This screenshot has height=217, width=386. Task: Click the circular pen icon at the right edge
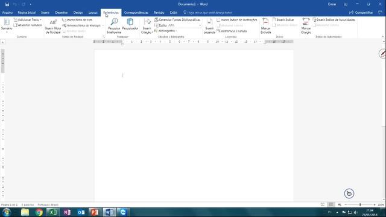pos(382,54)
